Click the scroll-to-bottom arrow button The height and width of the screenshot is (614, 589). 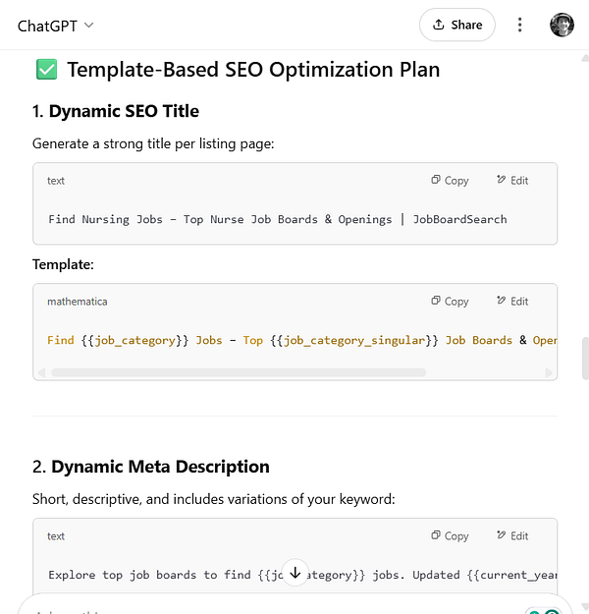[x=295, y=573]
